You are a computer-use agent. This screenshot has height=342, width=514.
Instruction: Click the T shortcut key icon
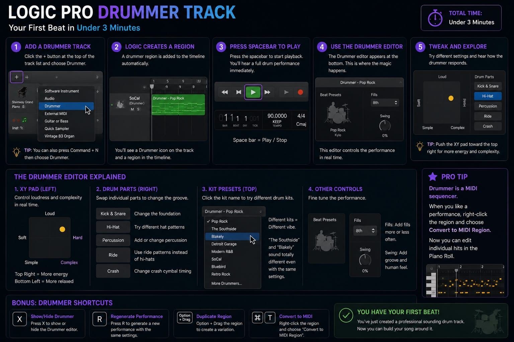pos(270,318)
